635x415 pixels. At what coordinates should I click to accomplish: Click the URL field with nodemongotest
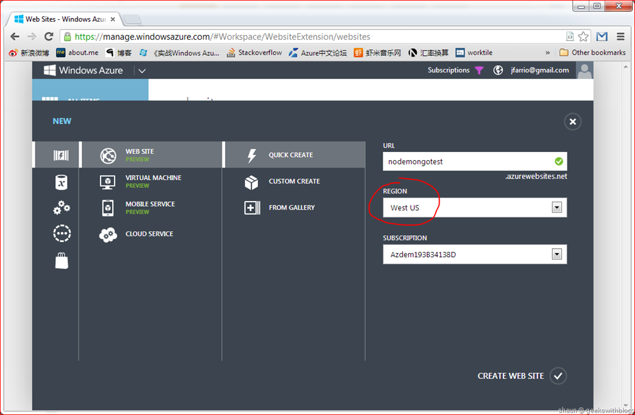coord(474,161)
